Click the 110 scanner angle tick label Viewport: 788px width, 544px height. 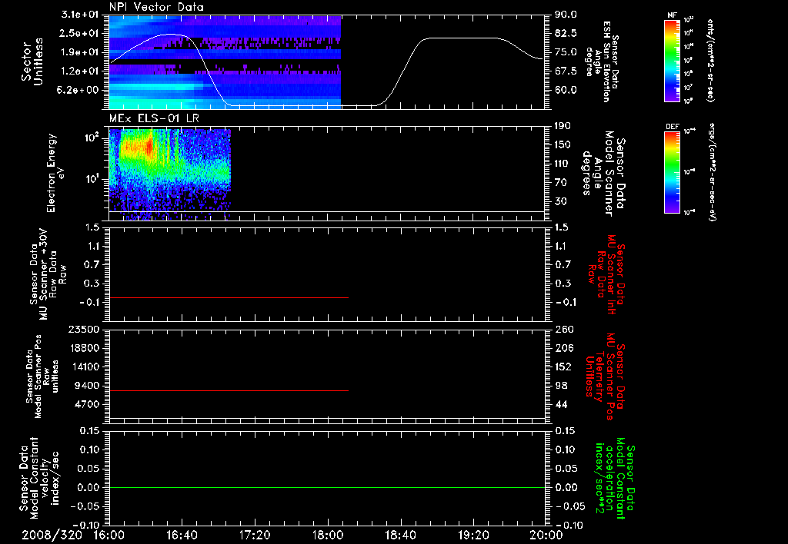[x=563, y=164]
